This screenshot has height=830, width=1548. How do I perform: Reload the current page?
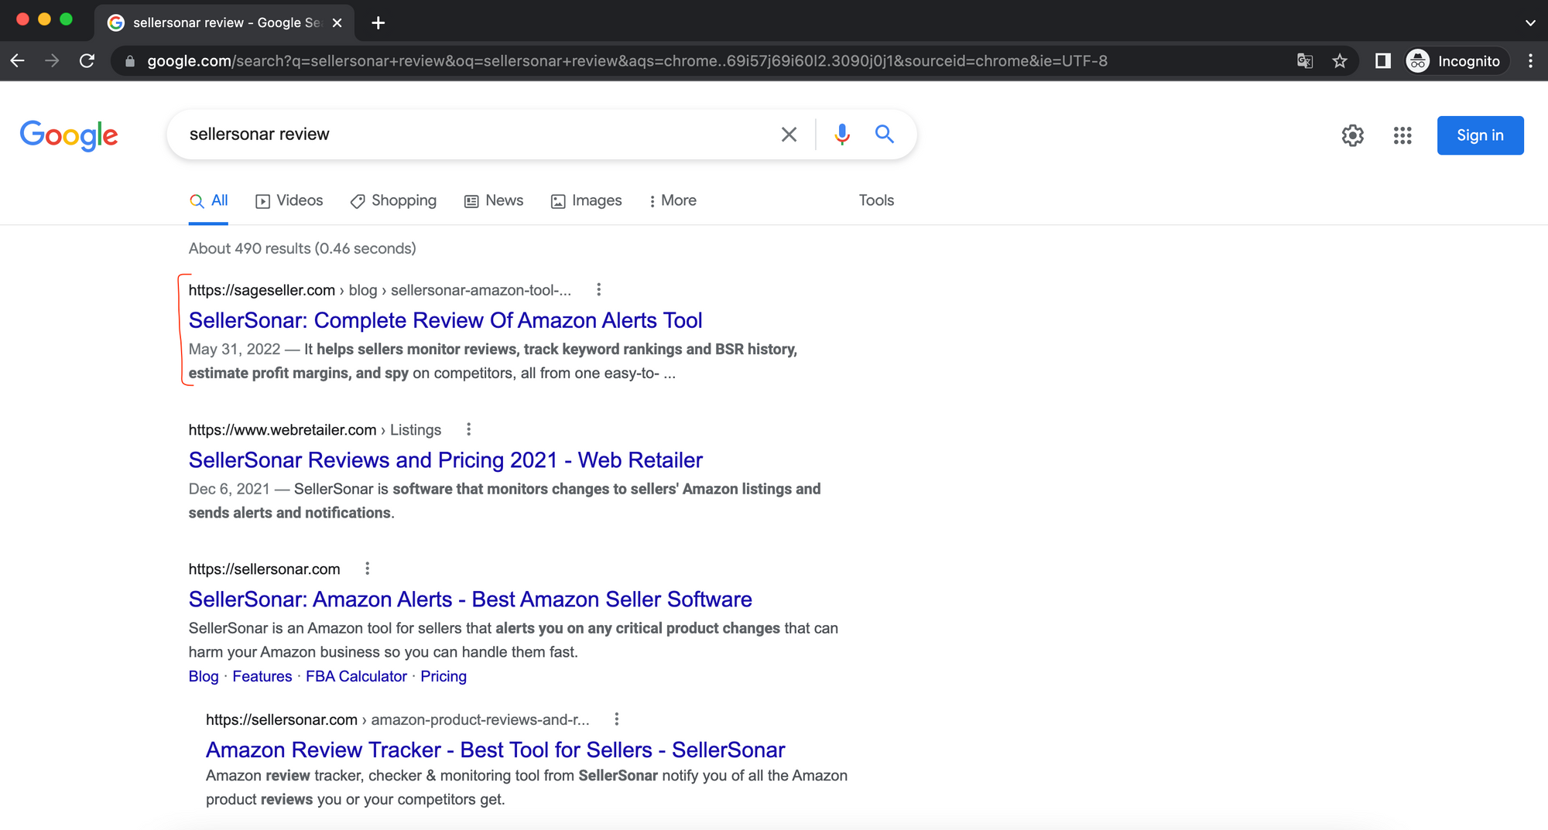coord(87,61)
